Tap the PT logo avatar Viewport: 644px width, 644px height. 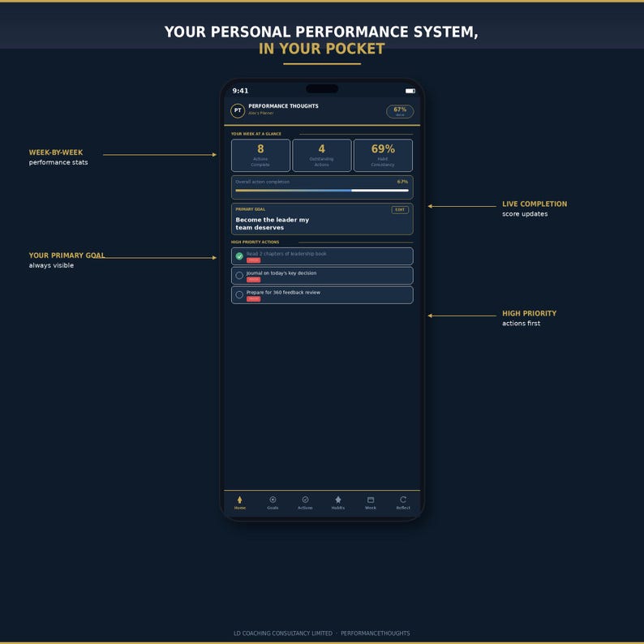pyautogui.click(x=238, y=110)
